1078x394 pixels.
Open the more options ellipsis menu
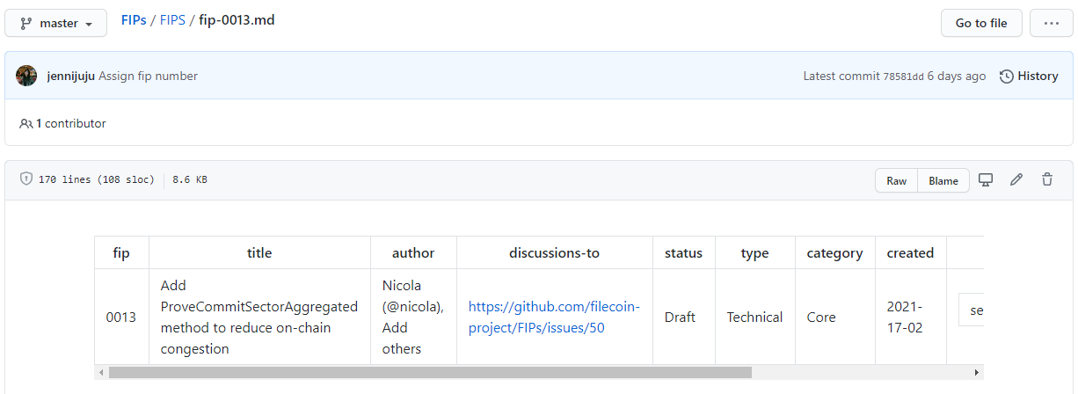[1052, 23]
